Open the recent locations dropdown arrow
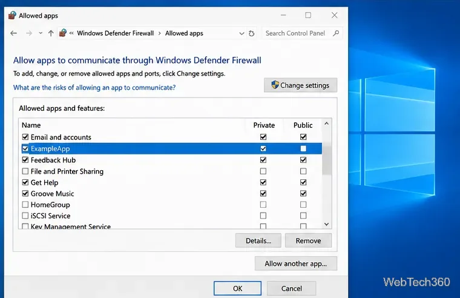 tap(41, 33)
